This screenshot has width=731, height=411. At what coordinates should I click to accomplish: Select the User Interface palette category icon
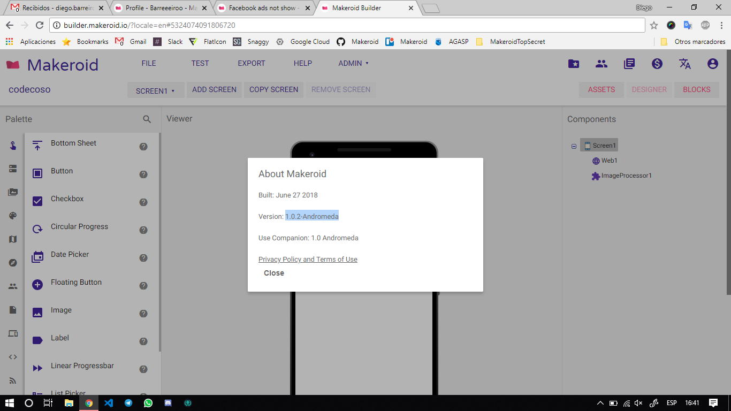point(13,146)
